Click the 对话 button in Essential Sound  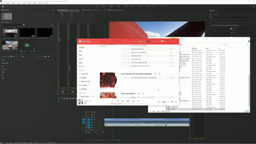(x=233, y=29)
